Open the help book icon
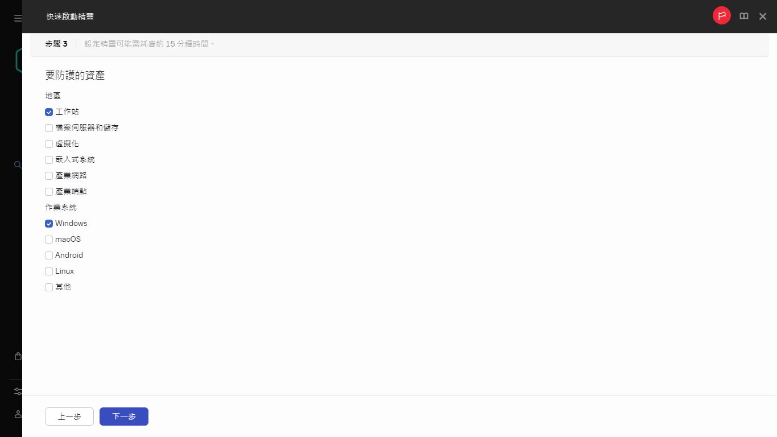 click(x=744, y=17)
